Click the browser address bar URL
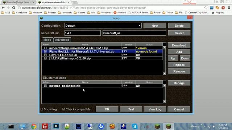 coord(84,8)
